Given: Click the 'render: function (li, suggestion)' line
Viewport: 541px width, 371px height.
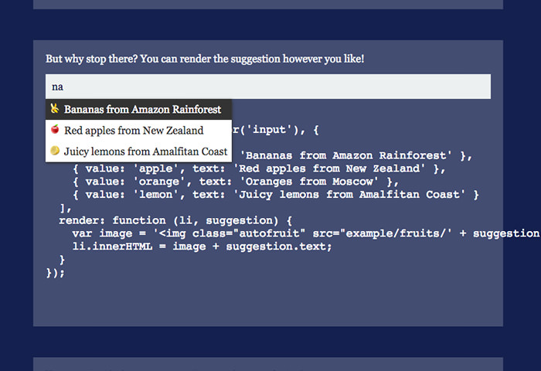Looking at the screenshot, I should click(x=175, y=220).
